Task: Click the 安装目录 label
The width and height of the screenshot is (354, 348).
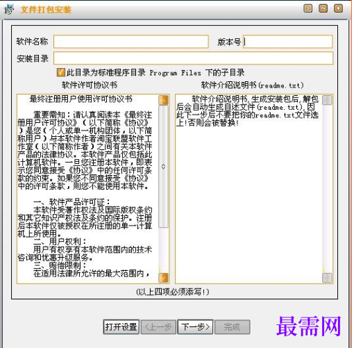Action: point(33,58)
